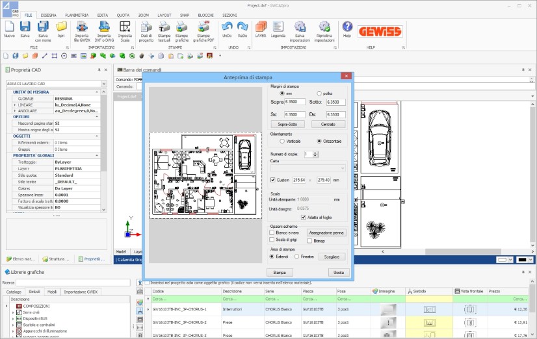Click the UnDo arrow icon
Screen dimensions: 537x339
tap(227, 27)
